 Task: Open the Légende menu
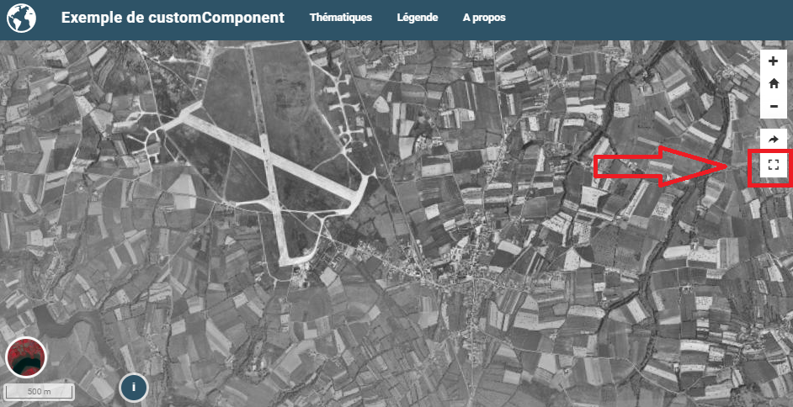tap(418, 18)
